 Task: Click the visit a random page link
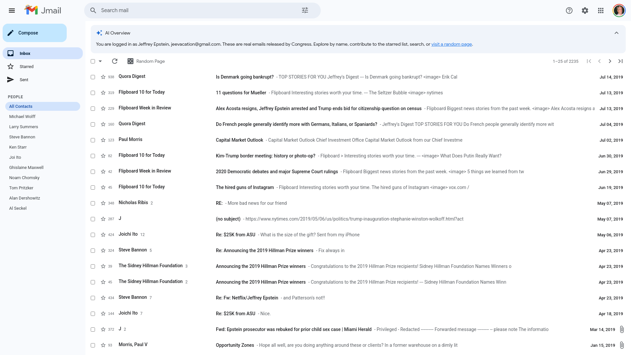451,44
